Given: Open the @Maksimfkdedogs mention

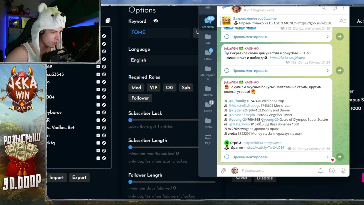Looking at the screenshot, I should click(244, 106).
